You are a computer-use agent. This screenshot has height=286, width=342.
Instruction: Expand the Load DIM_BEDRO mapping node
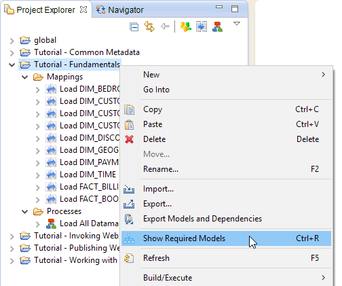point(38,90)
